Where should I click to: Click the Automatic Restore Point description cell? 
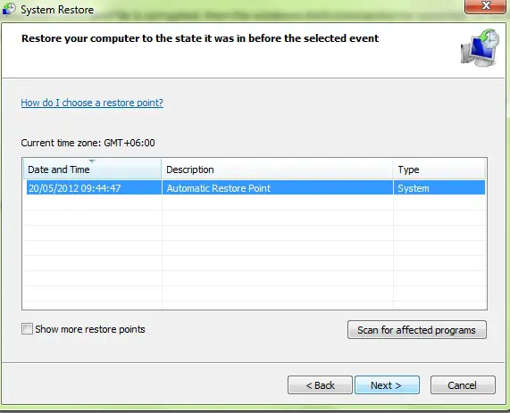(x=219, y=188)
